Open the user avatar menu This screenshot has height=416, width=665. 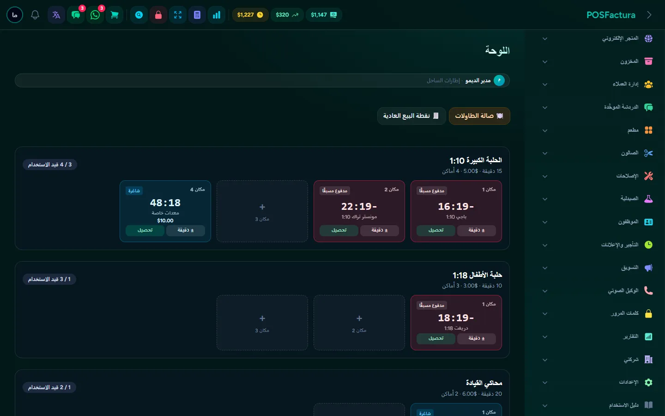coord(15,15)
